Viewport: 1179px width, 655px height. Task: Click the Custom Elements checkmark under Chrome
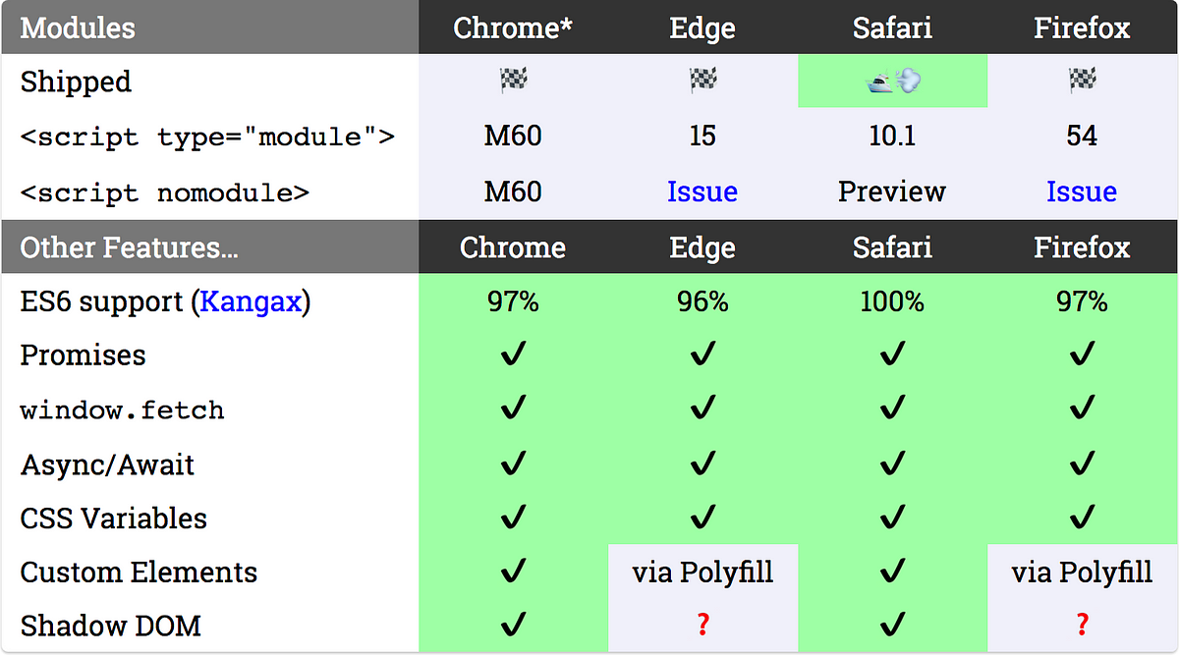(x=513, y=571)
